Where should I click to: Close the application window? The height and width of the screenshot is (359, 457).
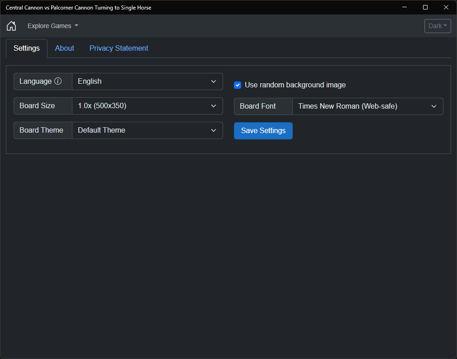point(446,7)
